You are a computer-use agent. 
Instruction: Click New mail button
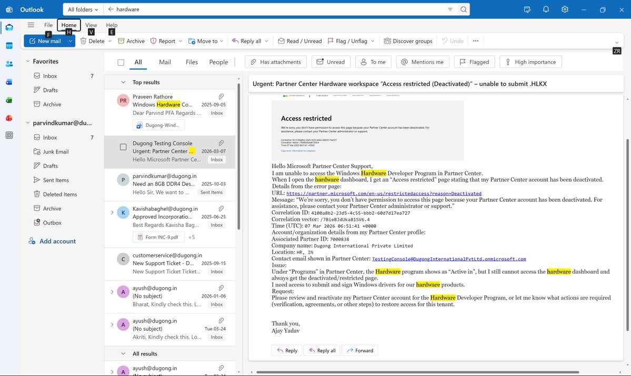(45, 41)
